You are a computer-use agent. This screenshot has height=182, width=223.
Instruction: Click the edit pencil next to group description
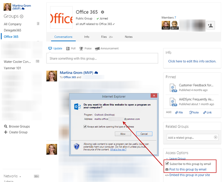point(114,24)
